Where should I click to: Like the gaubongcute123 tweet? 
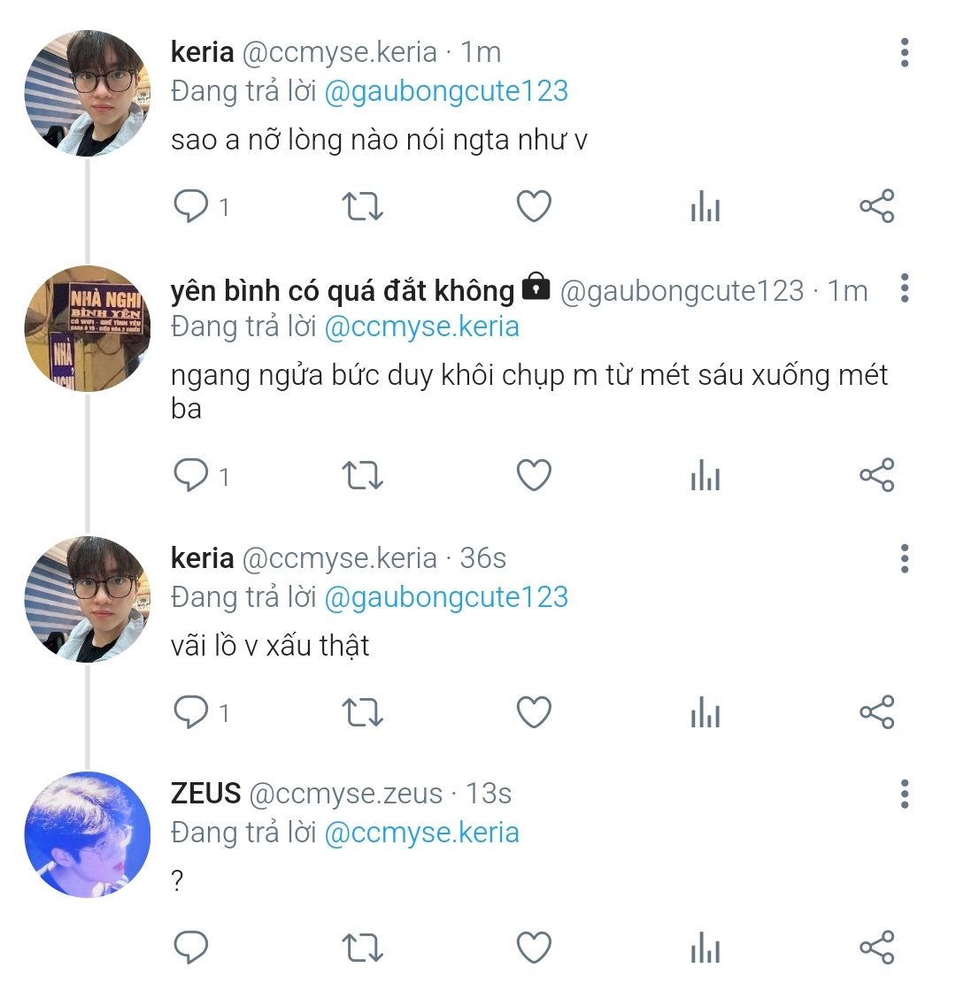click(534, 476)
